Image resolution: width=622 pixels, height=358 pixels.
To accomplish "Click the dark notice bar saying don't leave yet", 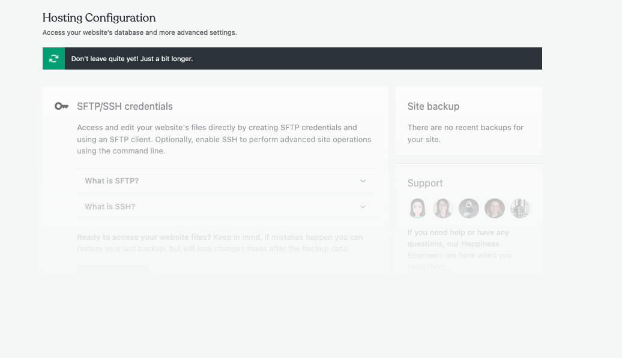I will (x=292, y=58).
